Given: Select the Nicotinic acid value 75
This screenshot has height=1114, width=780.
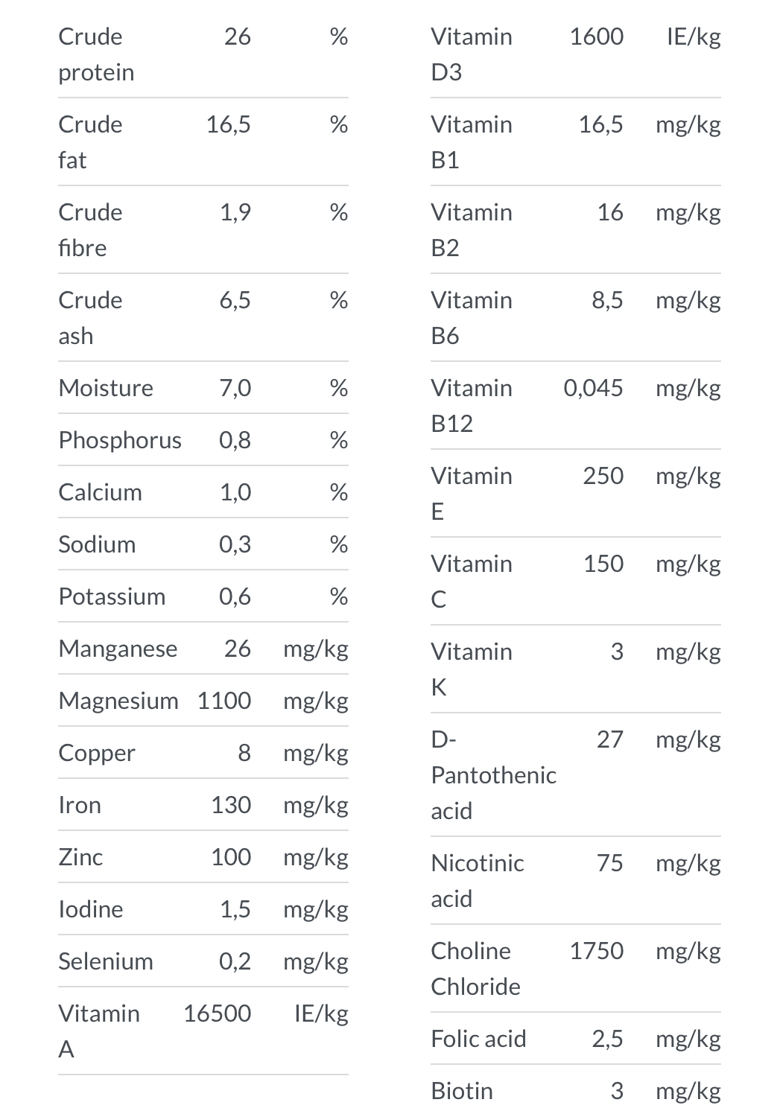Looking at the screenshot, I should tap(610, 863).
